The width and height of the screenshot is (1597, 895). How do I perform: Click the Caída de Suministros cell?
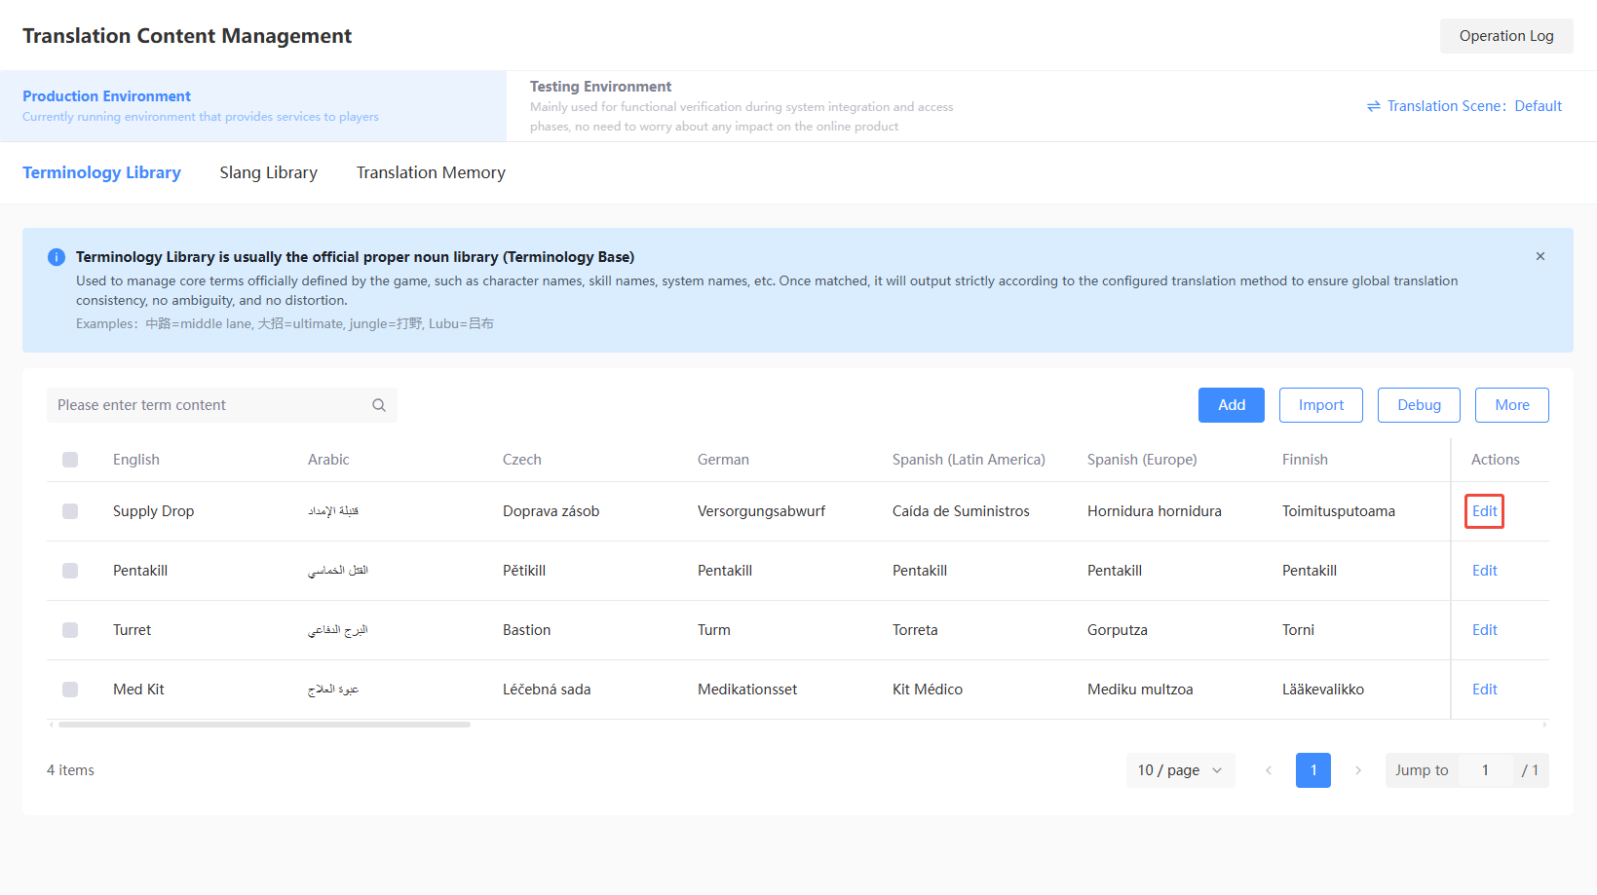[x=961, y=511]
